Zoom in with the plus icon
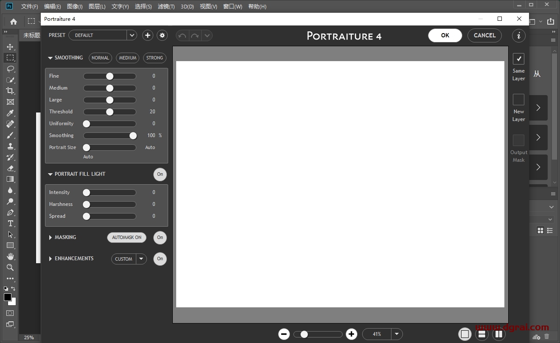 point(351,334)
